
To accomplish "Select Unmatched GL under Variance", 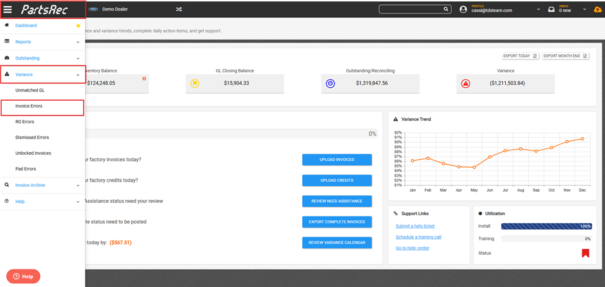I will 30,90.
